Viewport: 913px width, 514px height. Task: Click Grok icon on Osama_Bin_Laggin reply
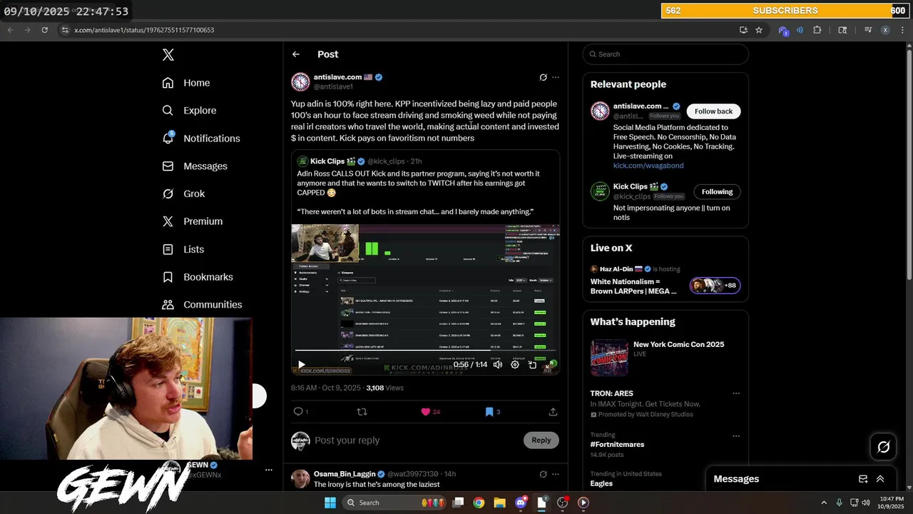(543, 474)
